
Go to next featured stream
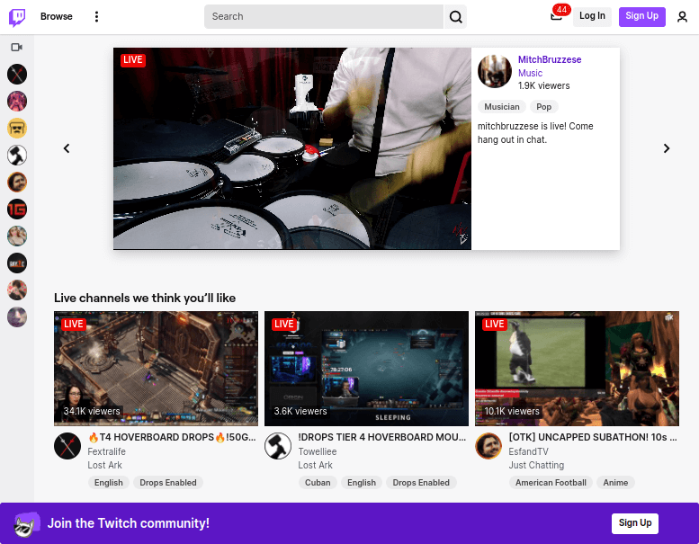(667, 148)
